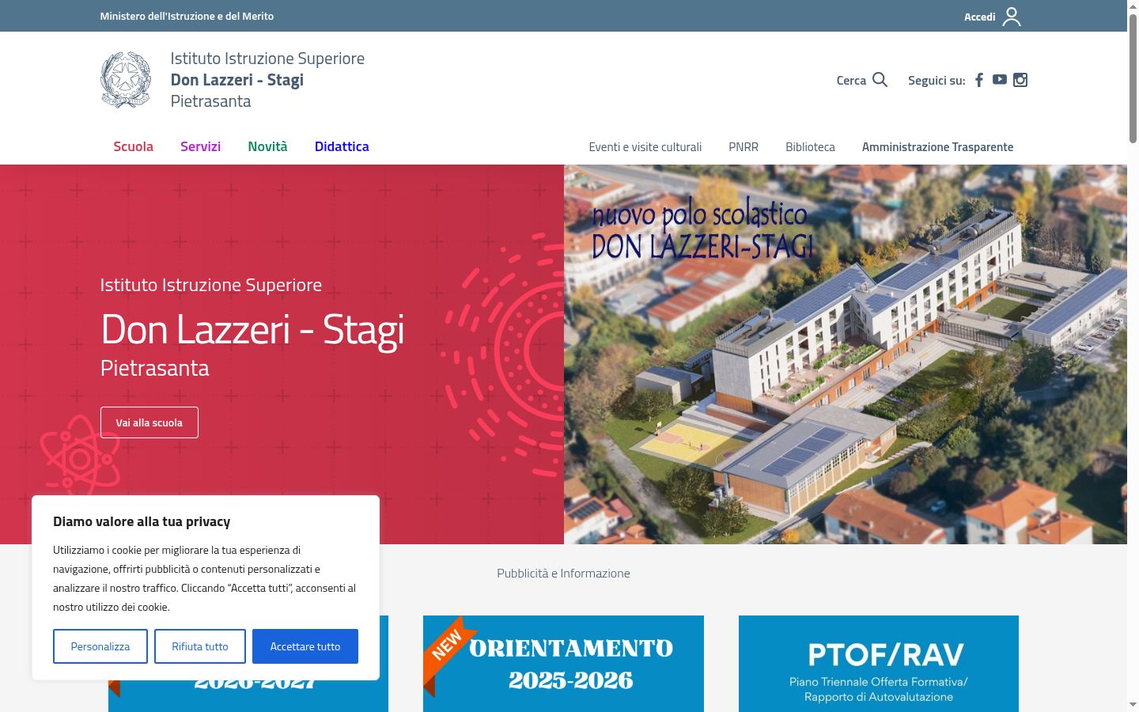The height and width of the screenshot is (712, 1139).
Task: Click the Vai alla scuola button
Action: pyautogui.click(x=149, y=422)
